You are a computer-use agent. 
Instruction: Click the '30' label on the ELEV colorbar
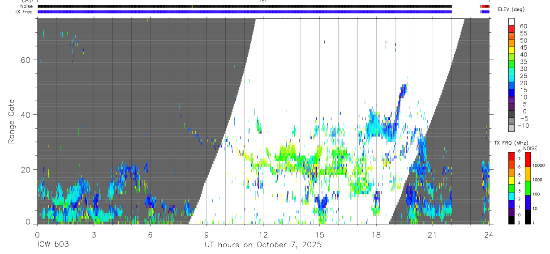pyautogui.click(x=523, y=69)
